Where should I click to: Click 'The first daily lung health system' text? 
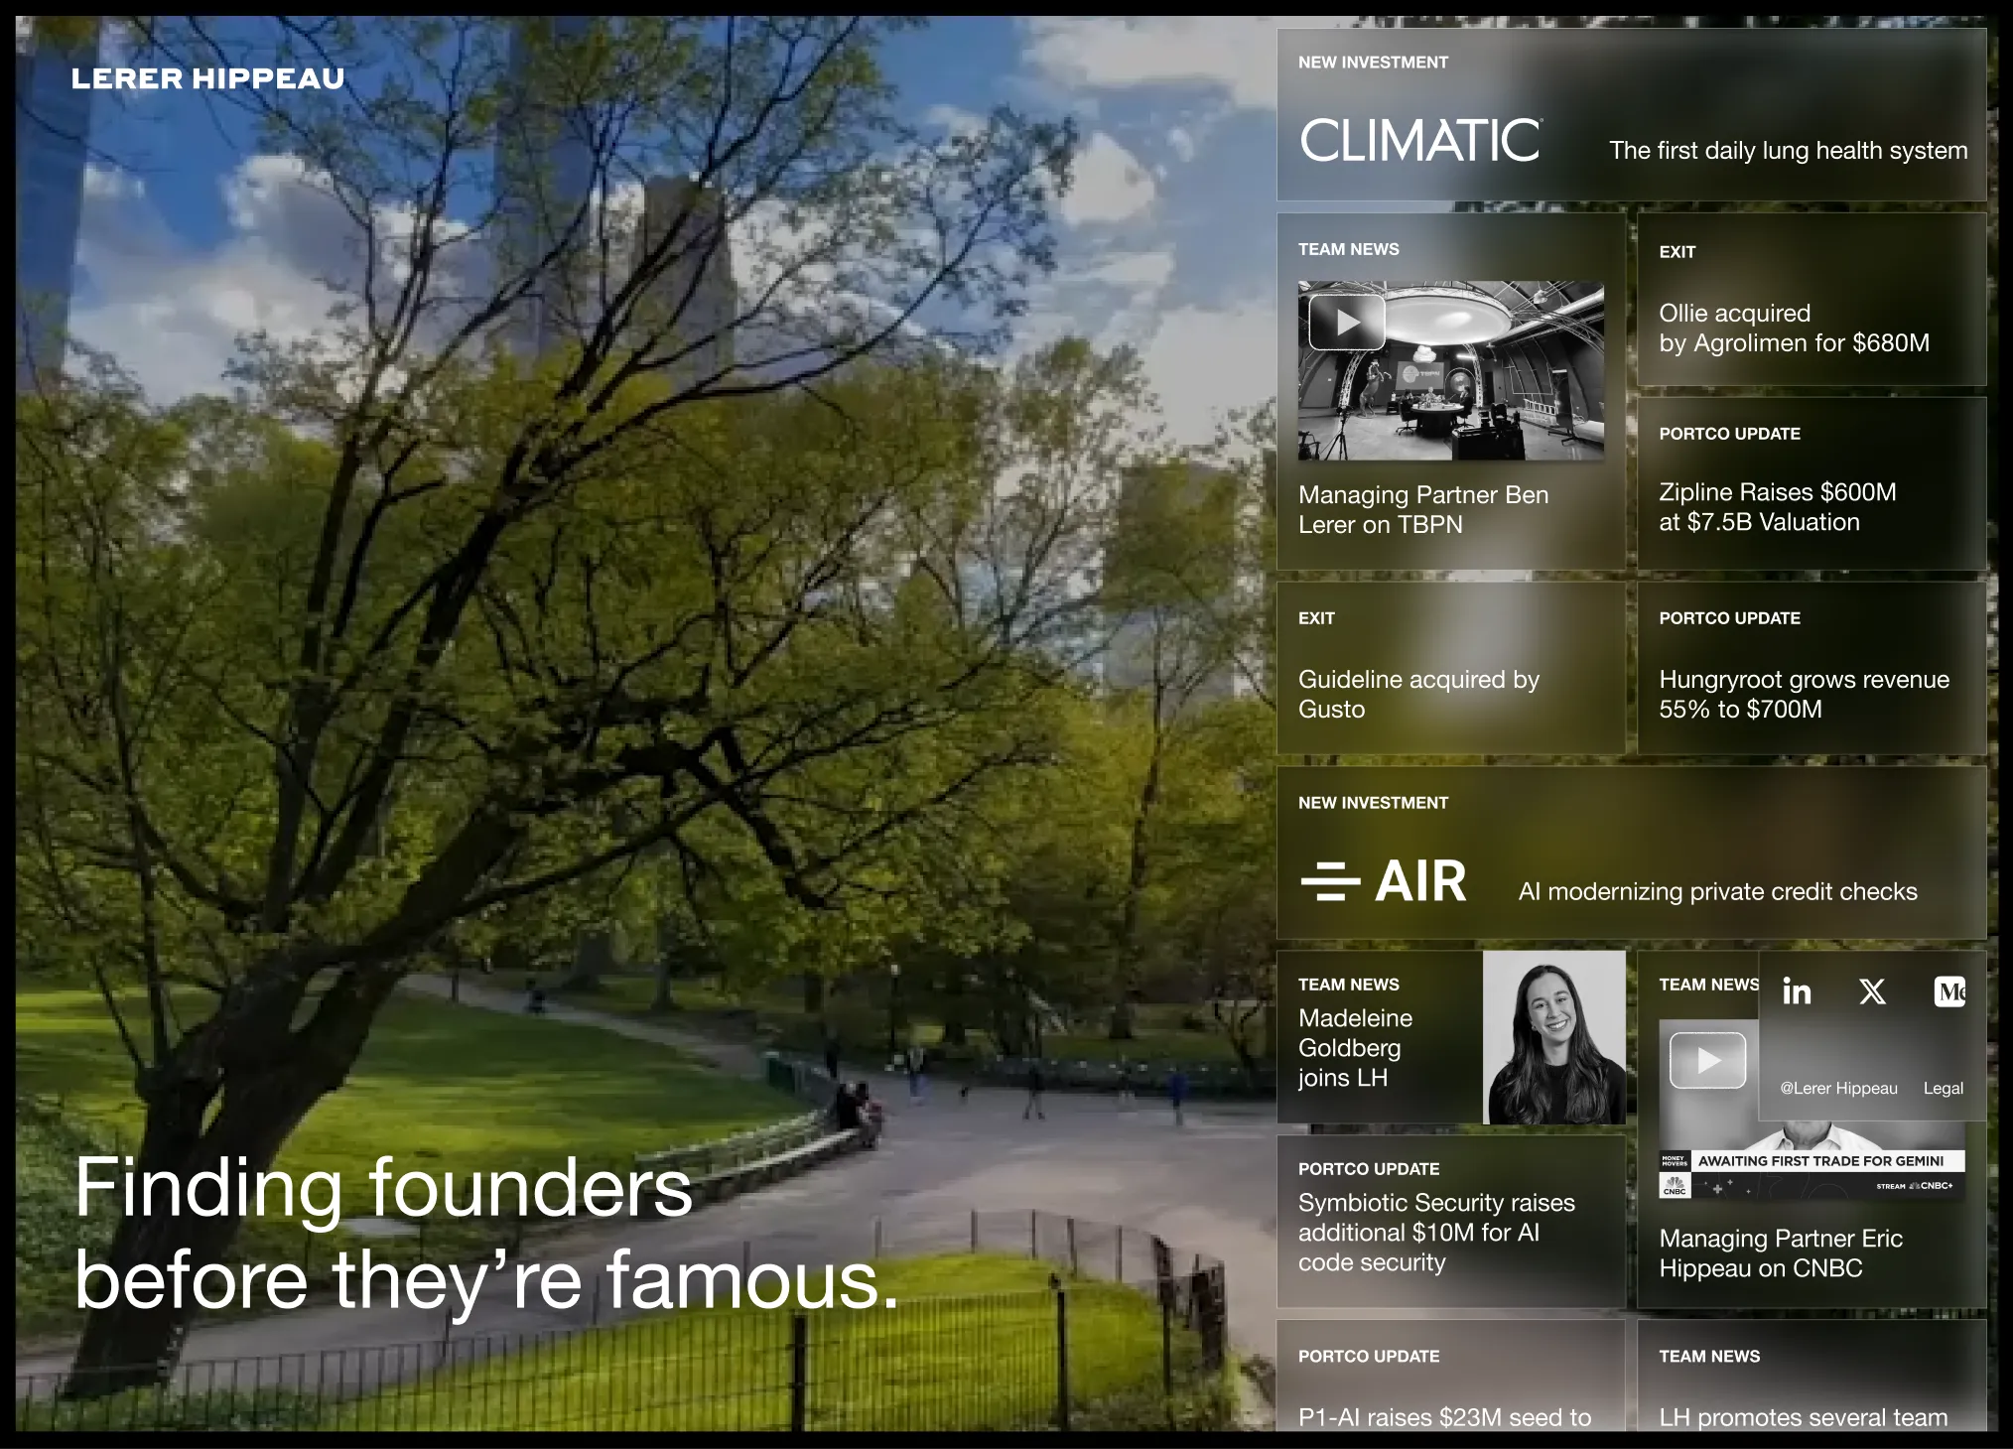pyautogui.click(x=1788, y=151)
